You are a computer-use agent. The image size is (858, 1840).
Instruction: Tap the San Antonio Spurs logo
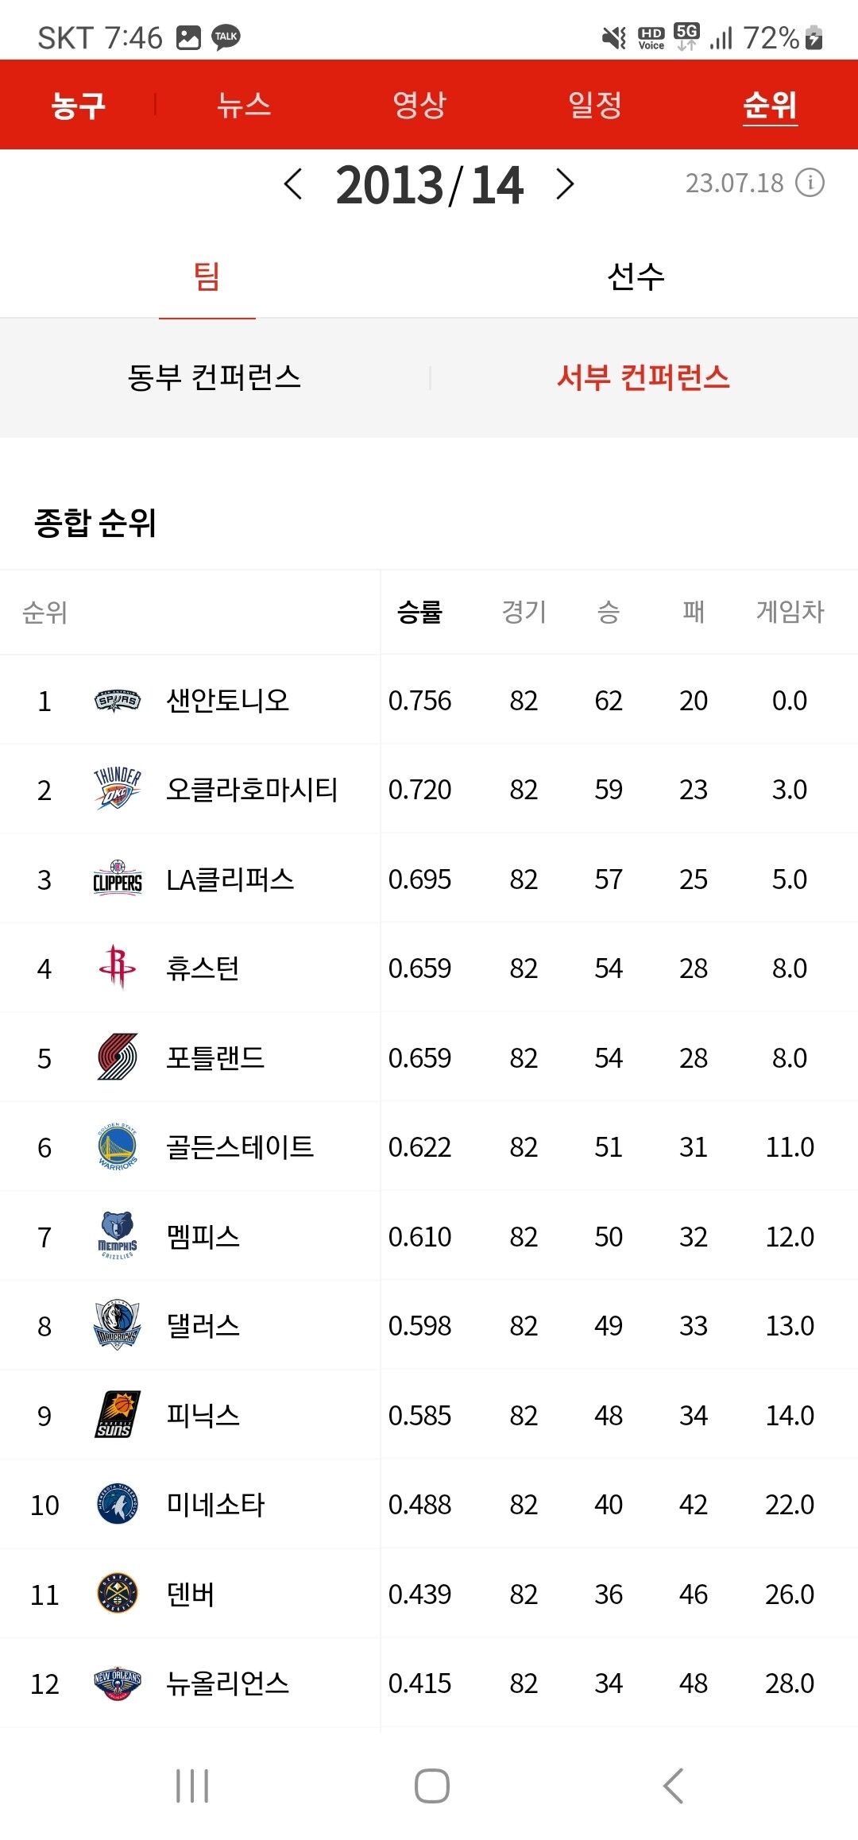118,701
